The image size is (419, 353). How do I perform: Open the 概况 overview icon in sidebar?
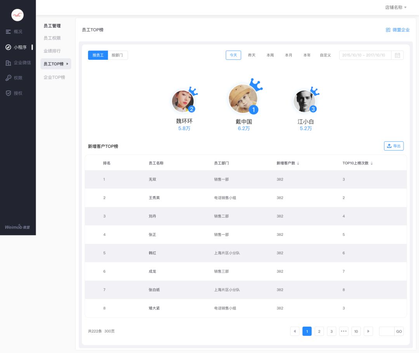8,31
